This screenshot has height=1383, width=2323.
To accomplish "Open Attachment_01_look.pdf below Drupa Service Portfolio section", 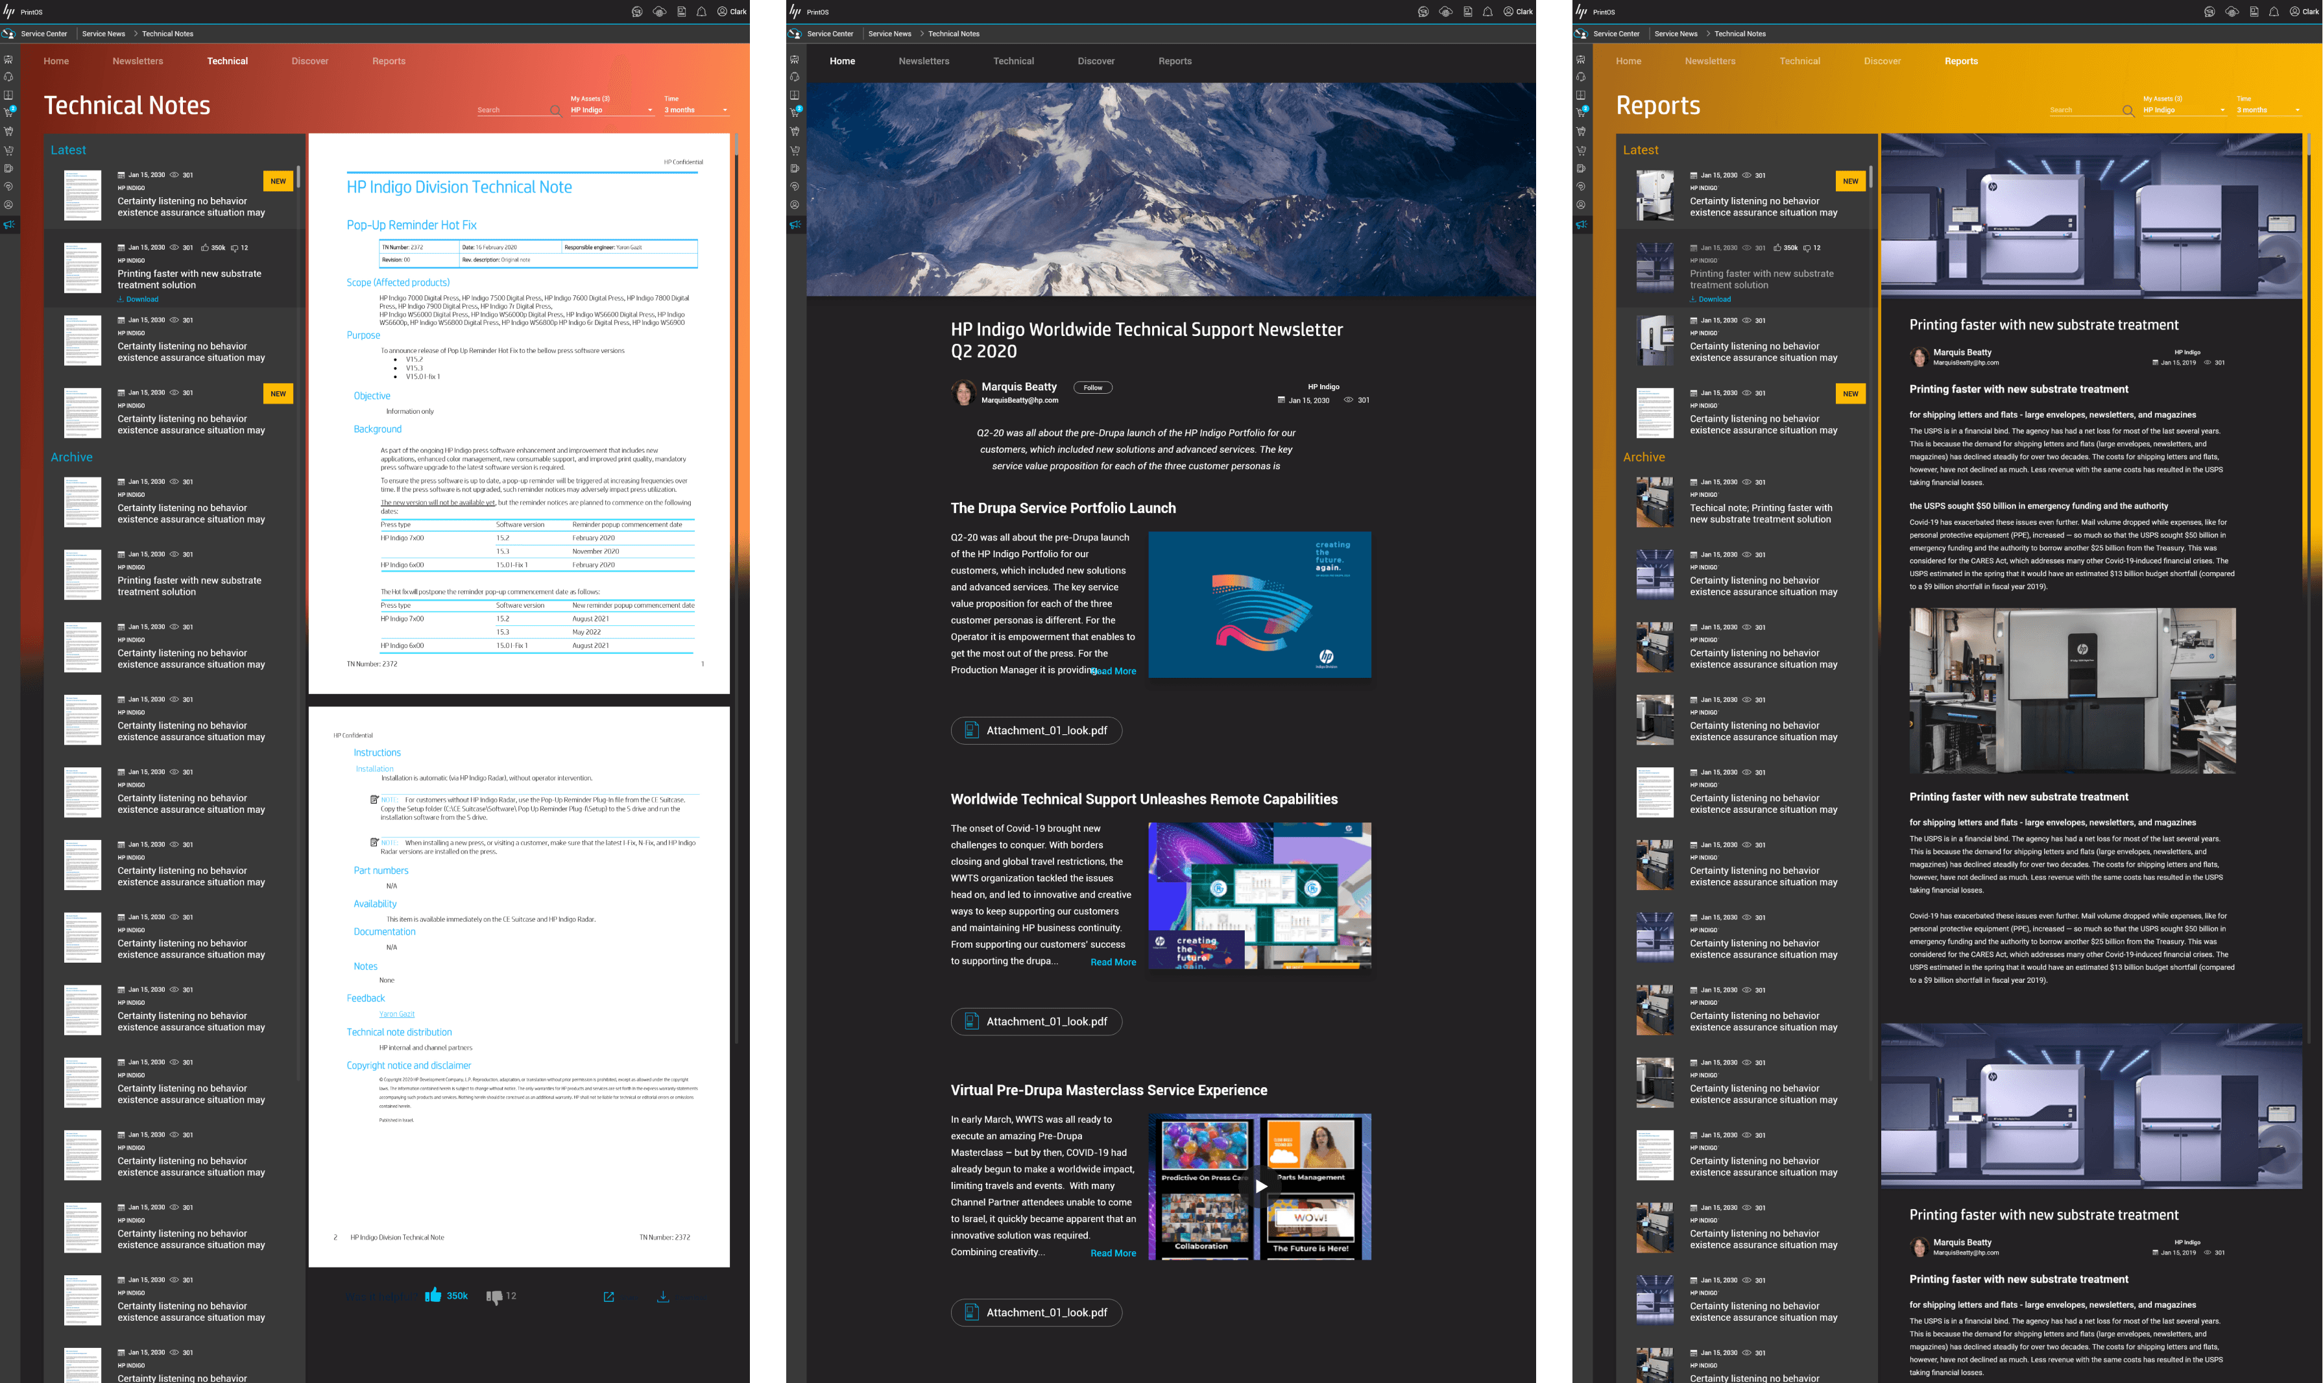I will coord(1036,730).
